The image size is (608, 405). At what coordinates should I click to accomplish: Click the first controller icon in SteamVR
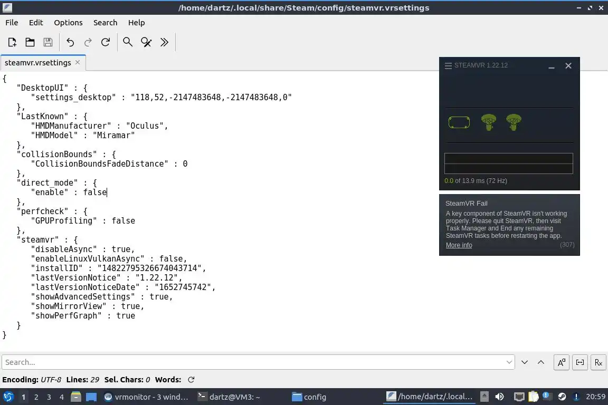(x=489, y=122)
